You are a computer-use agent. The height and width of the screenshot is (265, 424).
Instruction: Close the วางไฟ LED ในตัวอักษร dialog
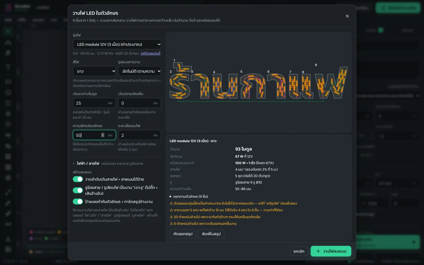347,16
